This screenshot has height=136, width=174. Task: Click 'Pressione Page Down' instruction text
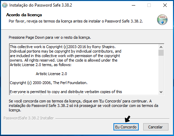(x=50, y=37)
